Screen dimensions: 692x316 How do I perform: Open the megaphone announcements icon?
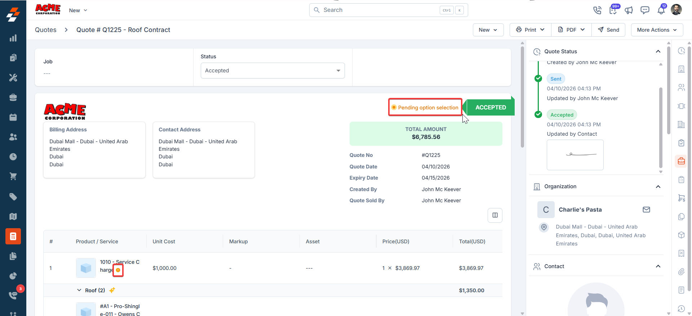(x=629, y=10)
